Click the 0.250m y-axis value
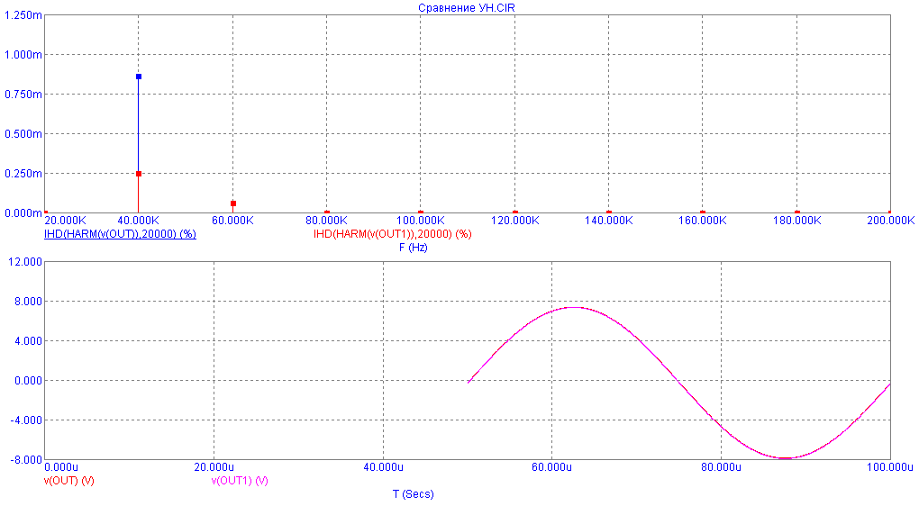 coord(23,174)
